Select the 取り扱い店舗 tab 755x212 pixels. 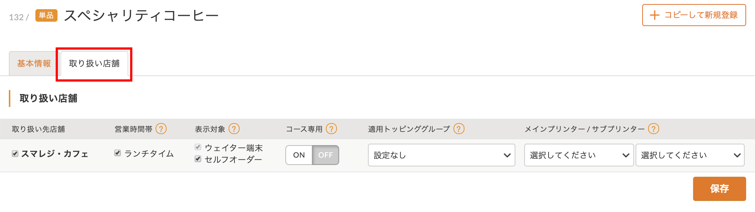coord(94,64)
